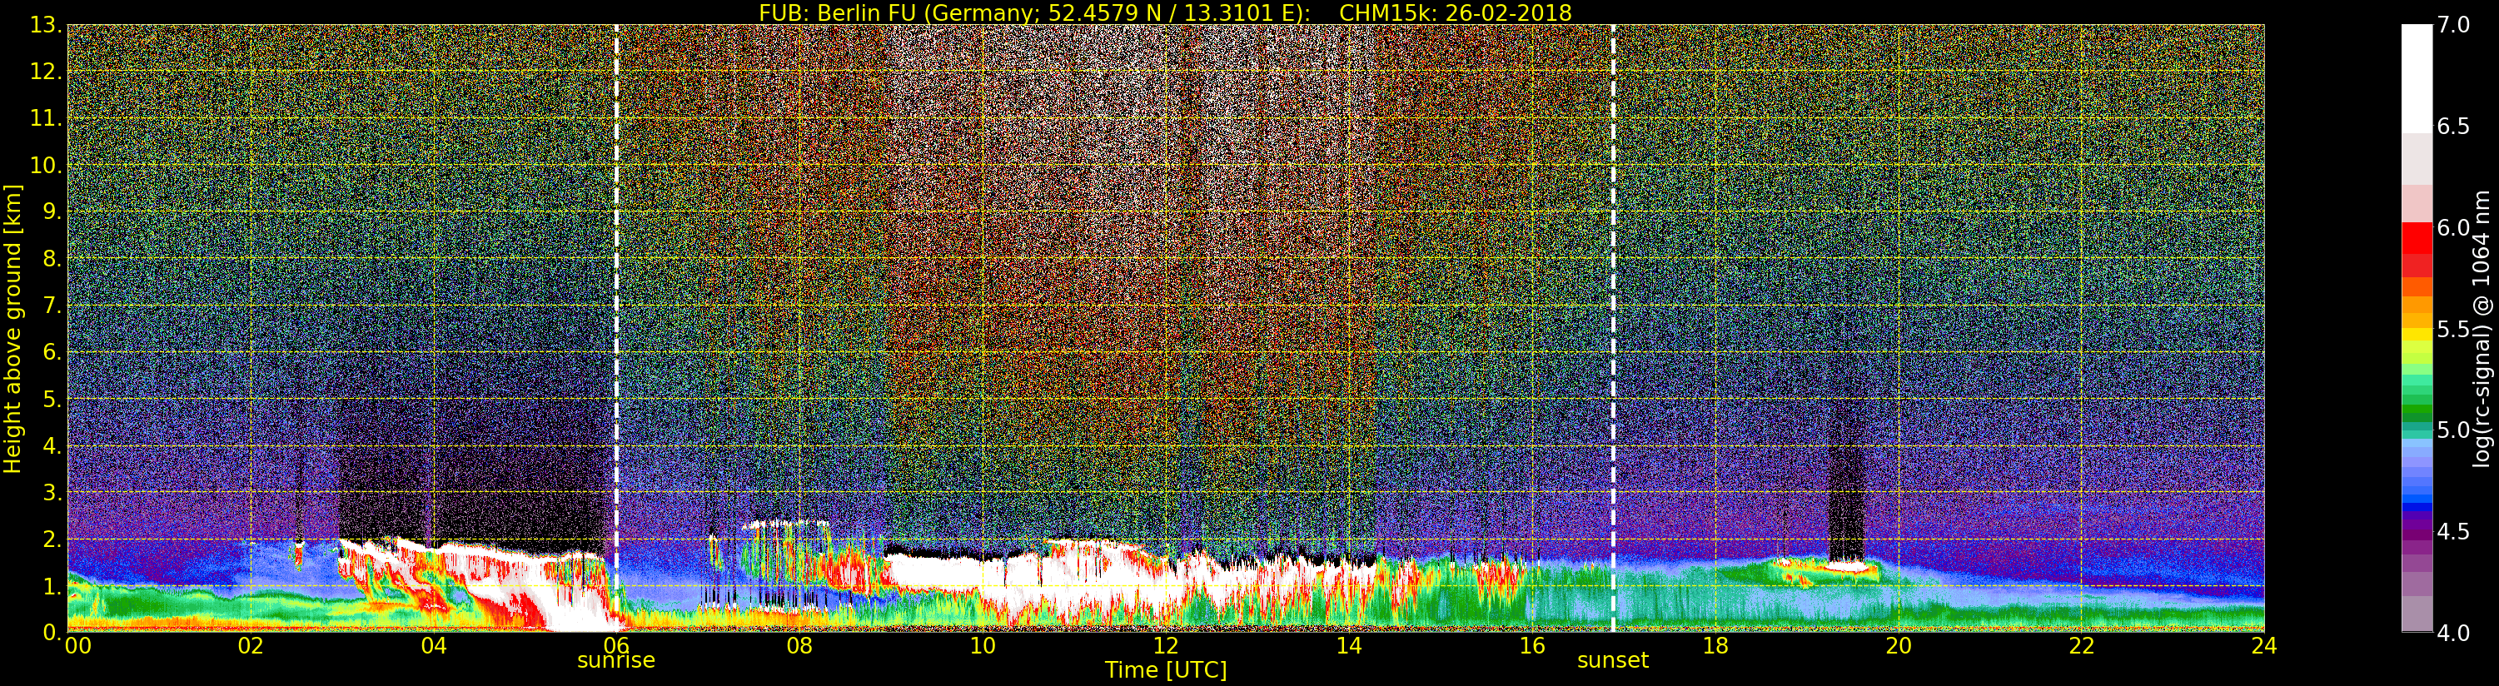Click the 'Time [UTC]' axis label
The height and width of the screenshot is (686, 2499).
[1166, 670]
